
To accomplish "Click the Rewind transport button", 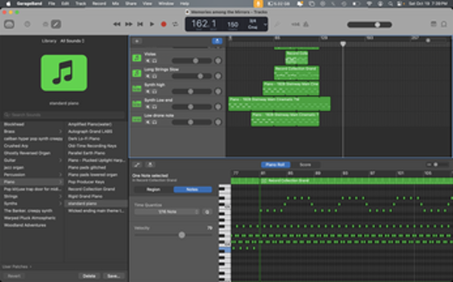I will [117, 24].
